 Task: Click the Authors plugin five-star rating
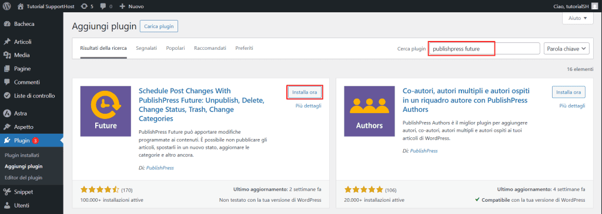[x=364, y=189]
